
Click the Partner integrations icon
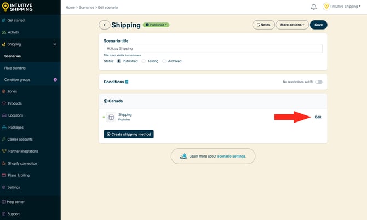4,151
